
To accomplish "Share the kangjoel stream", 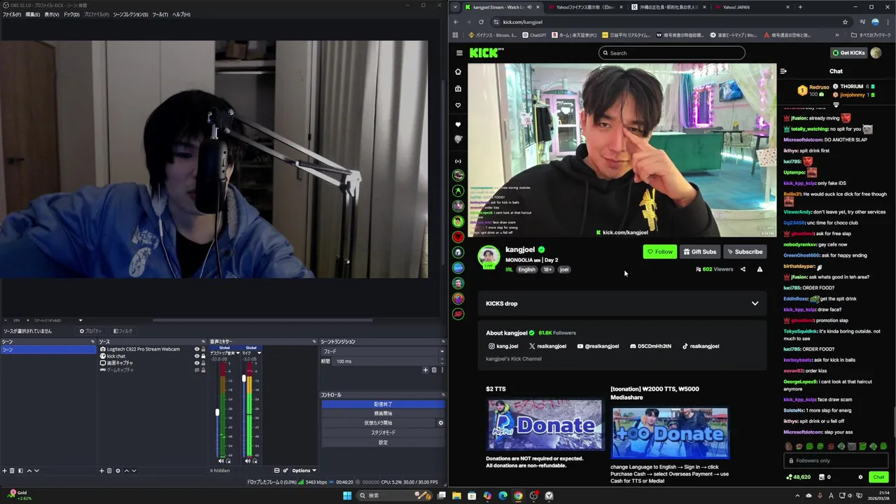I will (743, 269).
